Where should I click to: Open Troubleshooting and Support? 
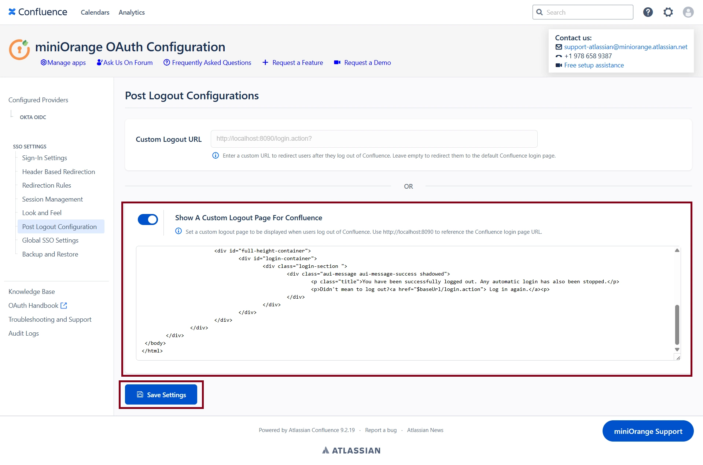[50, 320]
